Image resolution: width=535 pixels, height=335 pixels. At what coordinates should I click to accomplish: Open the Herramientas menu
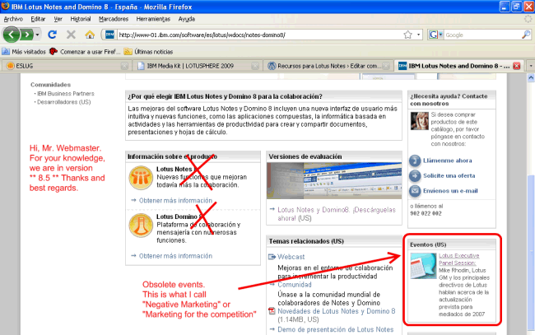(x=153, y=19)
